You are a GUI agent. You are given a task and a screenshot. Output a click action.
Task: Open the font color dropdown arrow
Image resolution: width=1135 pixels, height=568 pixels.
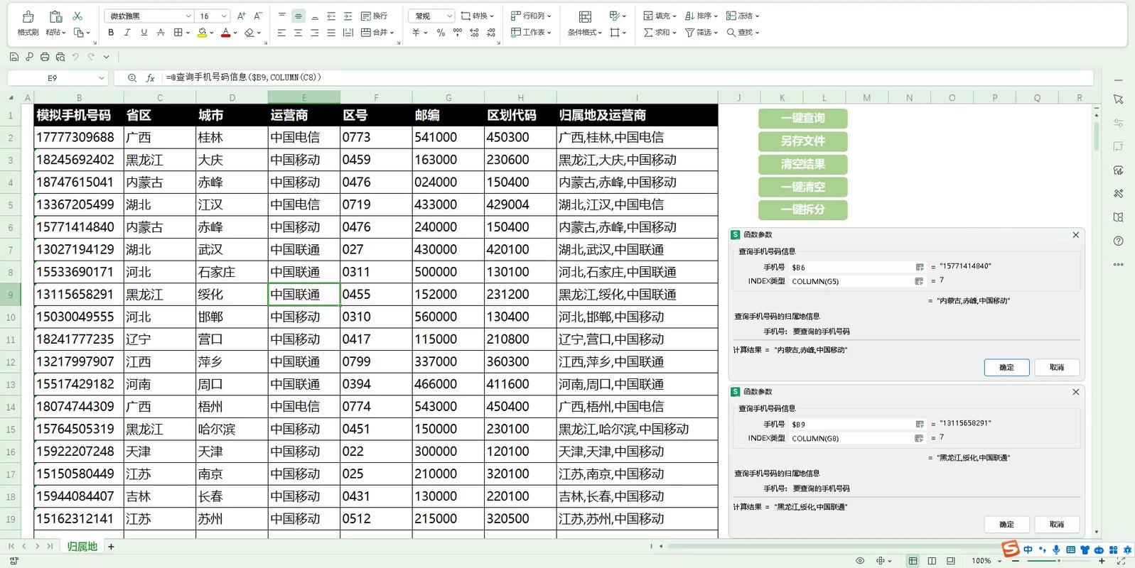point(235,33)
